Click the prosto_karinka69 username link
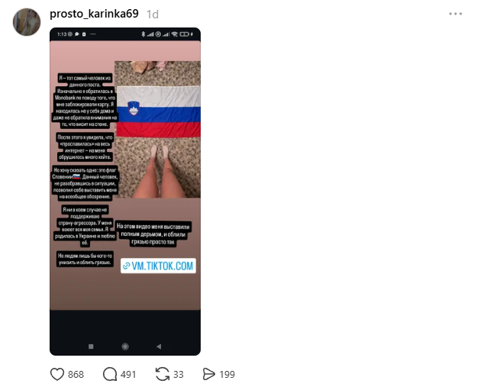This screenshot has height=390, width=480. tap(94, 14)
